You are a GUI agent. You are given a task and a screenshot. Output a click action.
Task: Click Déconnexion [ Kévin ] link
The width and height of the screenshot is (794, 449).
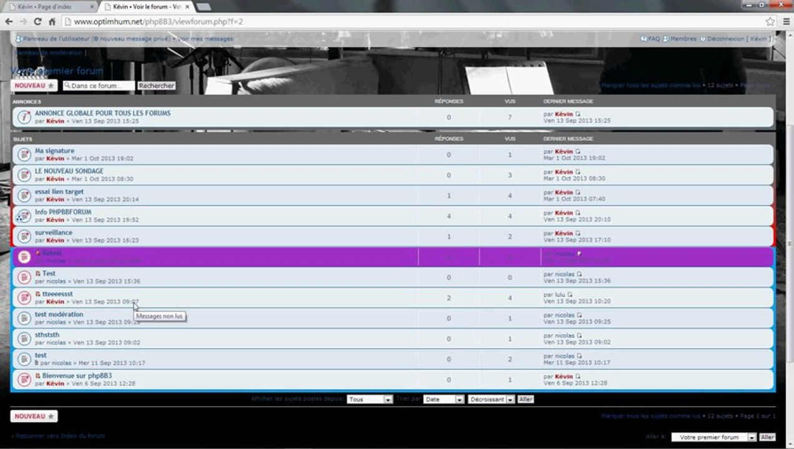tap(735, 39)
